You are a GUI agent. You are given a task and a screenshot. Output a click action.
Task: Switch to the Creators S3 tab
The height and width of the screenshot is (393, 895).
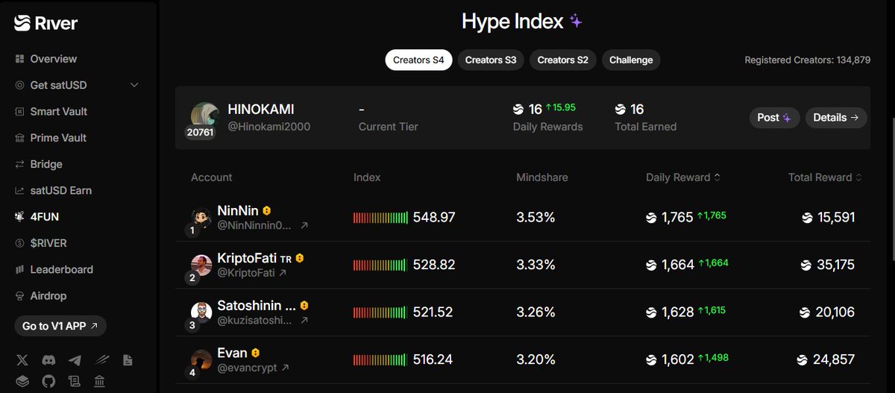click(x=491, y=60)
